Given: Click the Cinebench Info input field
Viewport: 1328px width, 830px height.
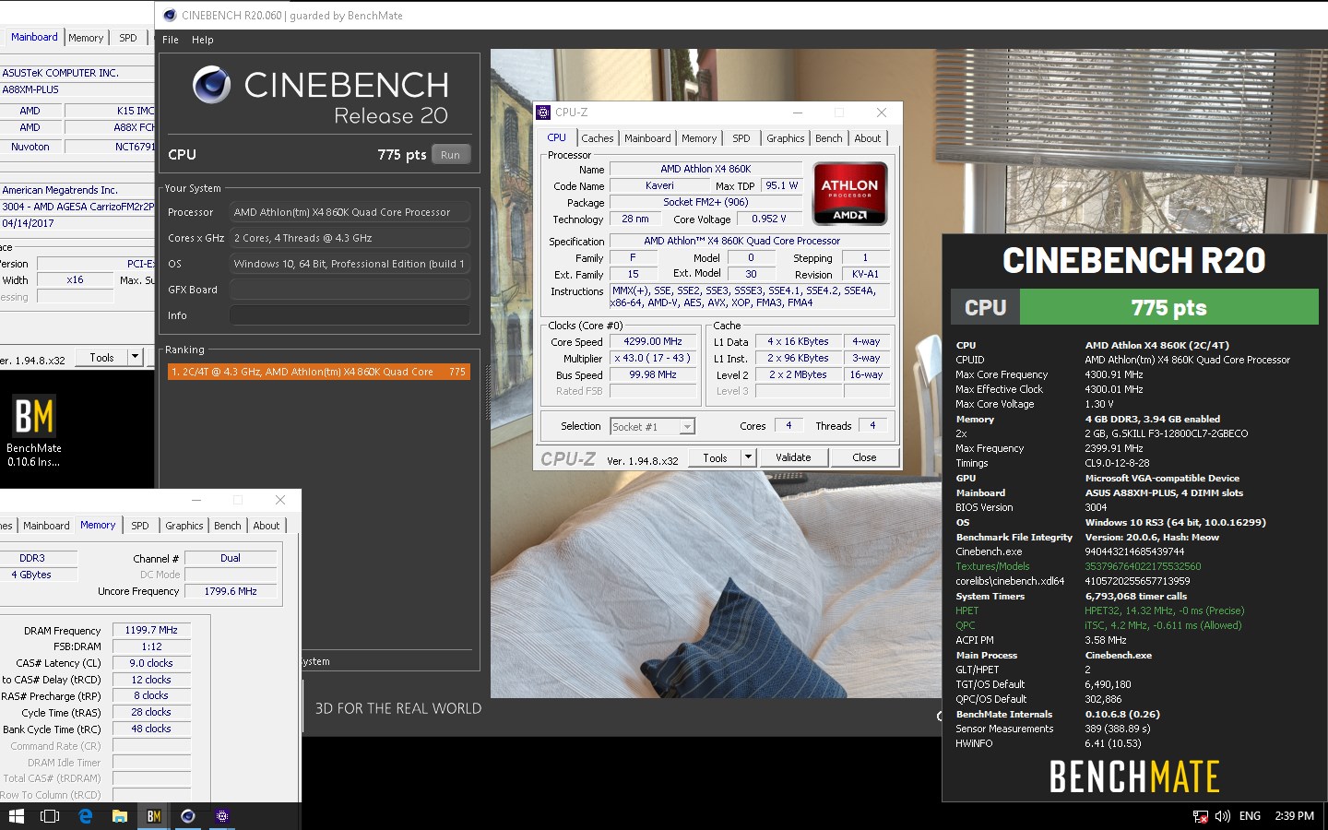Looking at the screenshot, I should point(350,315).
